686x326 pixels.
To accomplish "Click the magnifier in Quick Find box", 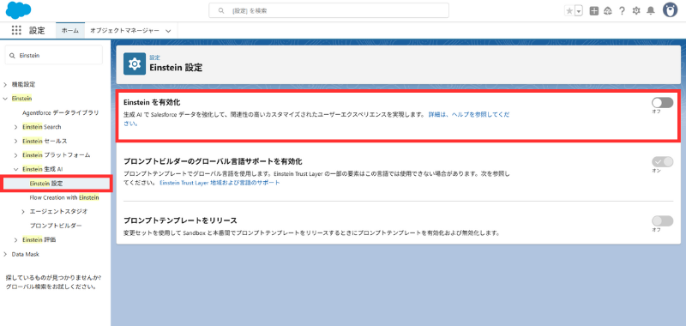I will [x=12, y=56].
